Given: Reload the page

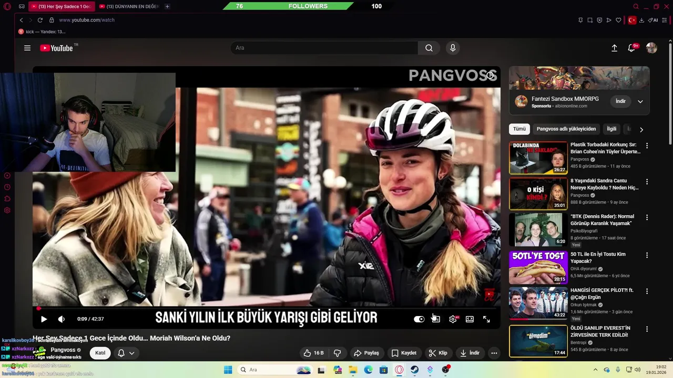Looking at the screenshot, I should (40, 20).
